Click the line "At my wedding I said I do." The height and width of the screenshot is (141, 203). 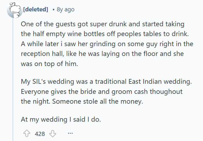point(61,119)
